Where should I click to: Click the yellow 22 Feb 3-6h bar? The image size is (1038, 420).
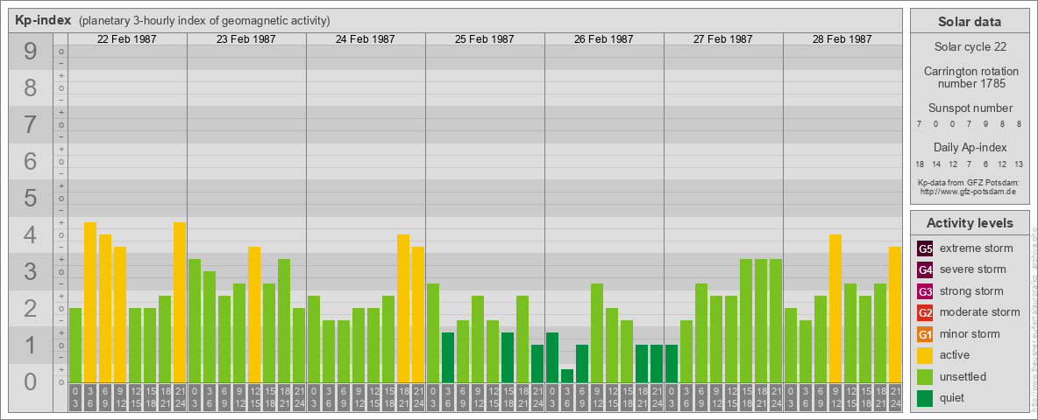point(90,303)
